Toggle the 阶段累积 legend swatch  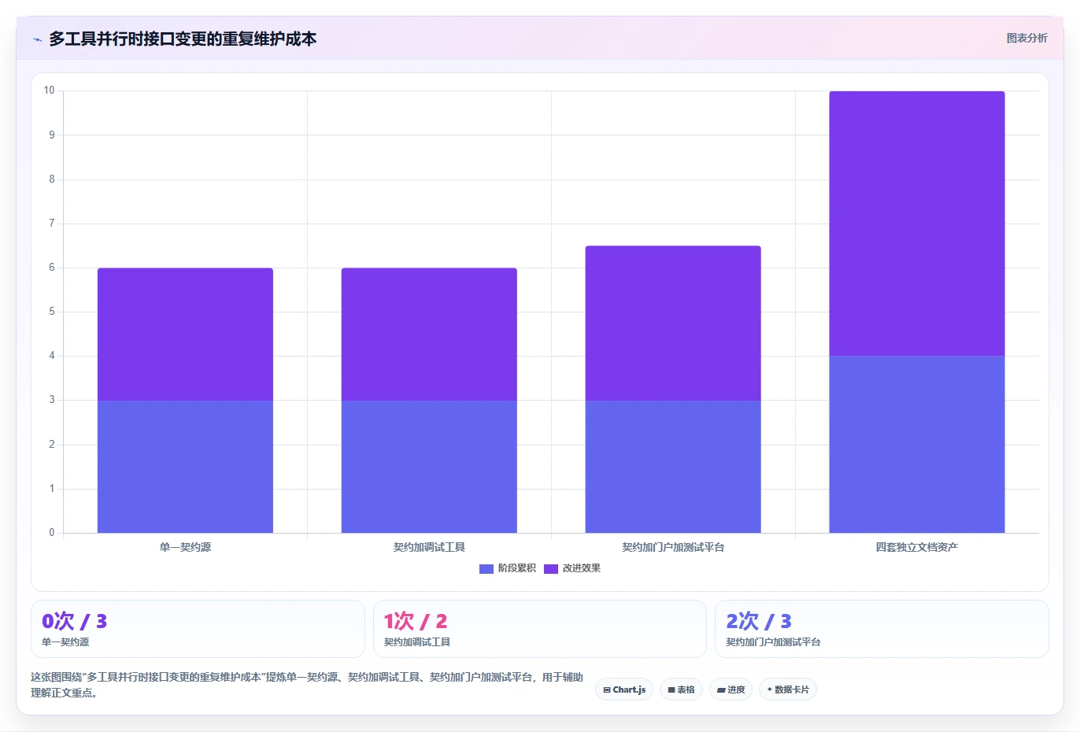point(486,569)
